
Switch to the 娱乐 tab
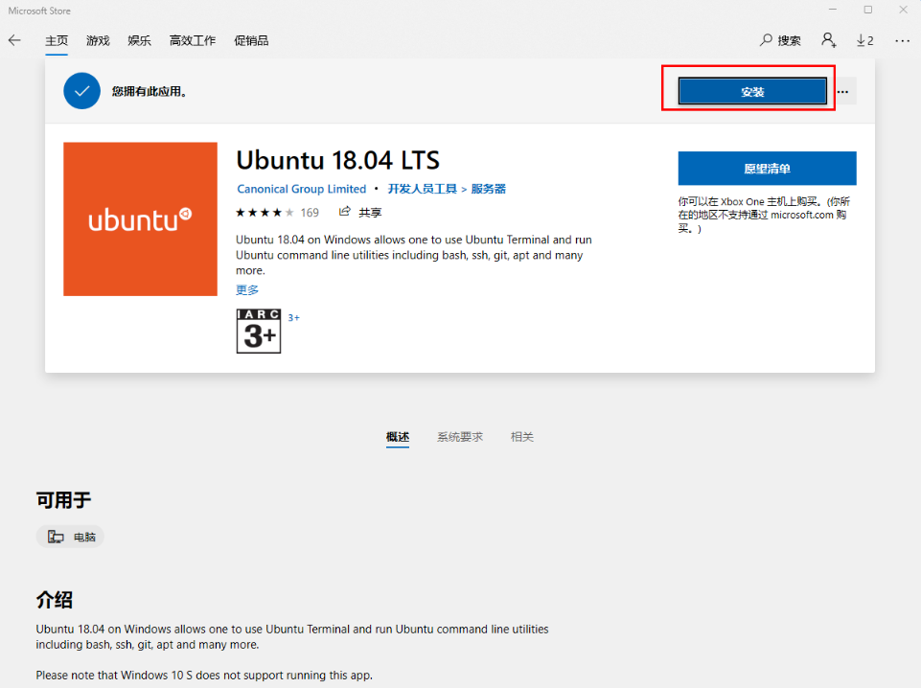[139, 40]
